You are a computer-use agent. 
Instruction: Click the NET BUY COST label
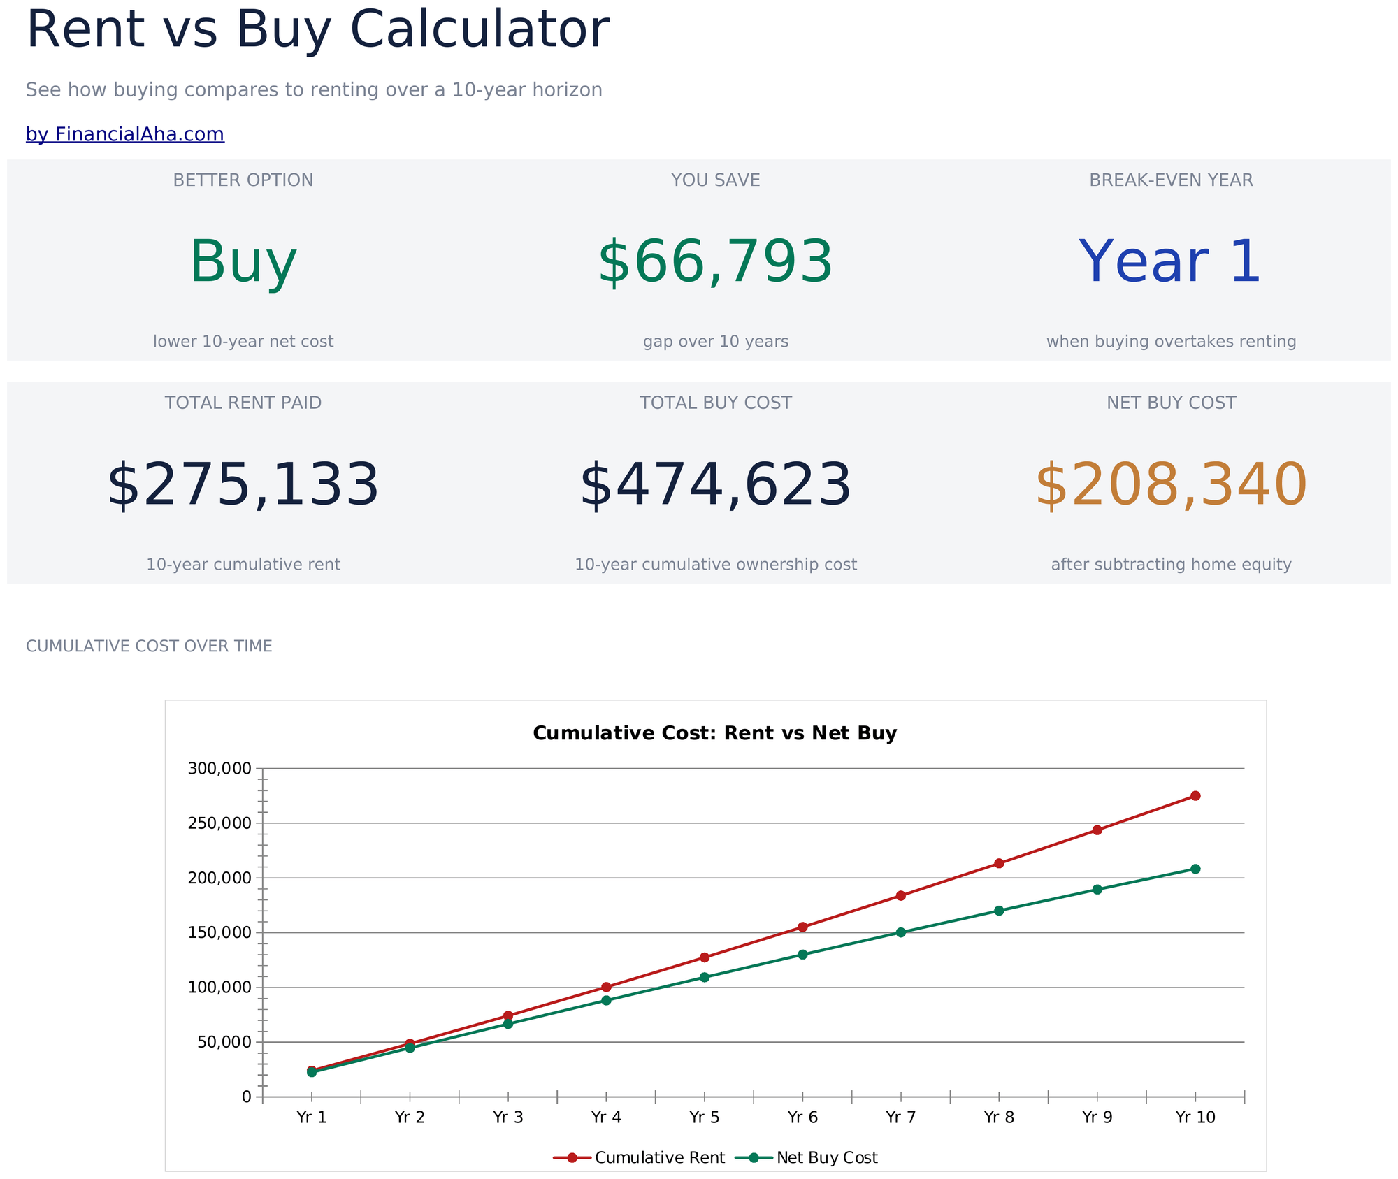pyautogui.click(x=1172, y=403)
